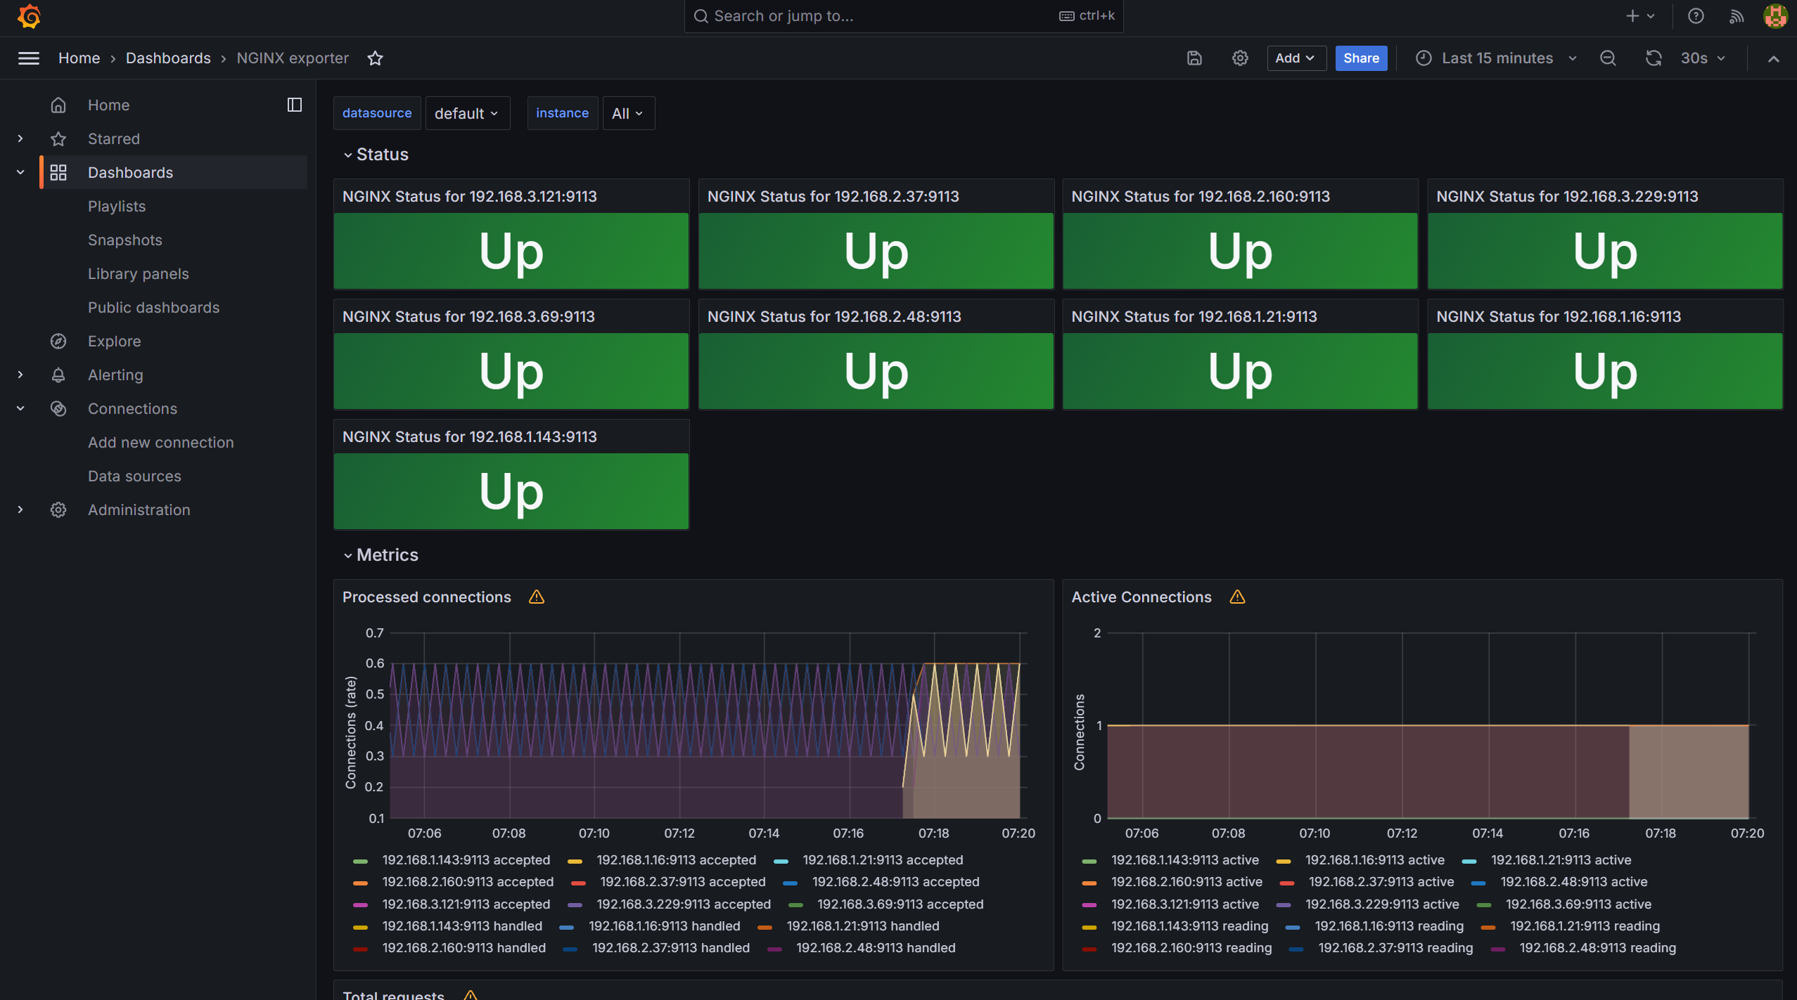This screenshot has width=1797, height=1000.
Task: Click the Processed connections warning icon
Action: click(x=537, y=597)
